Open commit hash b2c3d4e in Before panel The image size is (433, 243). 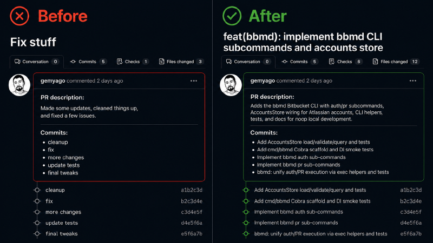[192, 201]
